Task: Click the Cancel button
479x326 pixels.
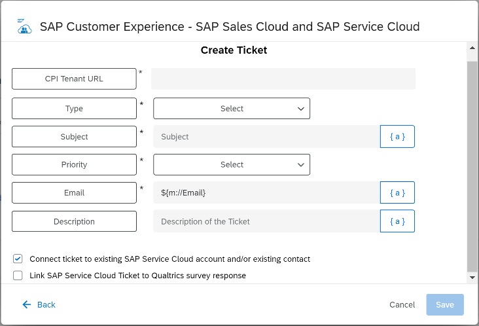Action: [x=402, y=304]
